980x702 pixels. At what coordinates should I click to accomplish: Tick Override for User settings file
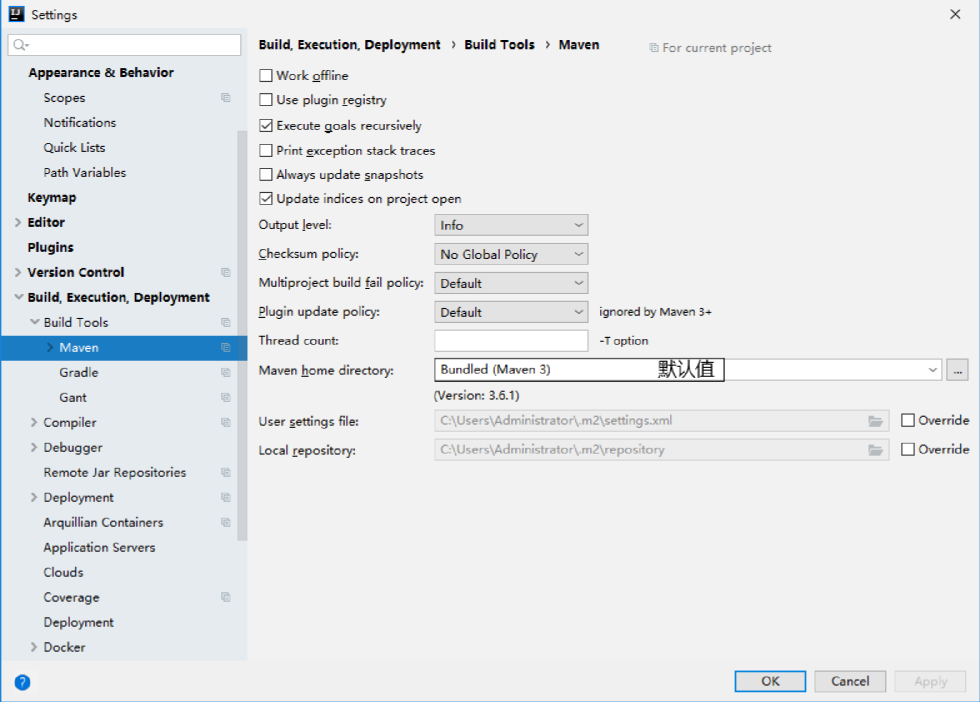tap(908, 420)
